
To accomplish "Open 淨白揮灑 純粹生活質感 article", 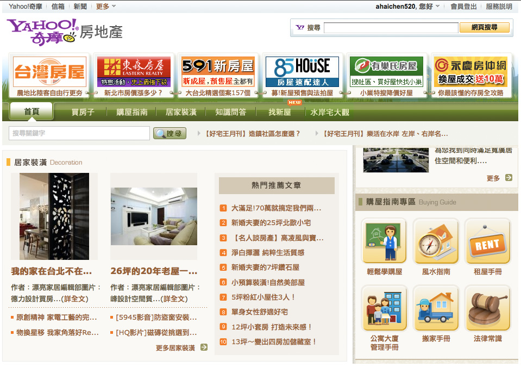I will pos(268,253).
